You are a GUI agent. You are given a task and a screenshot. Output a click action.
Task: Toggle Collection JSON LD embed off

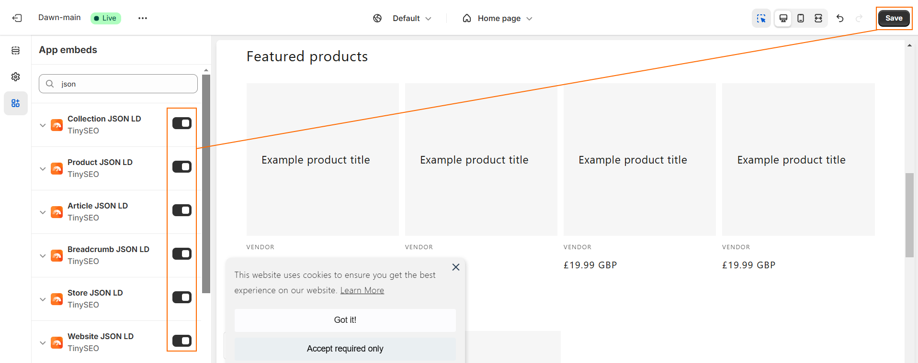[x=182, y=123]
